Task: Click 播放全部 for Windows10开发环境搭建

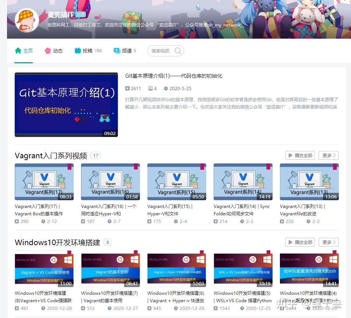Action: (x=300, y=242)
